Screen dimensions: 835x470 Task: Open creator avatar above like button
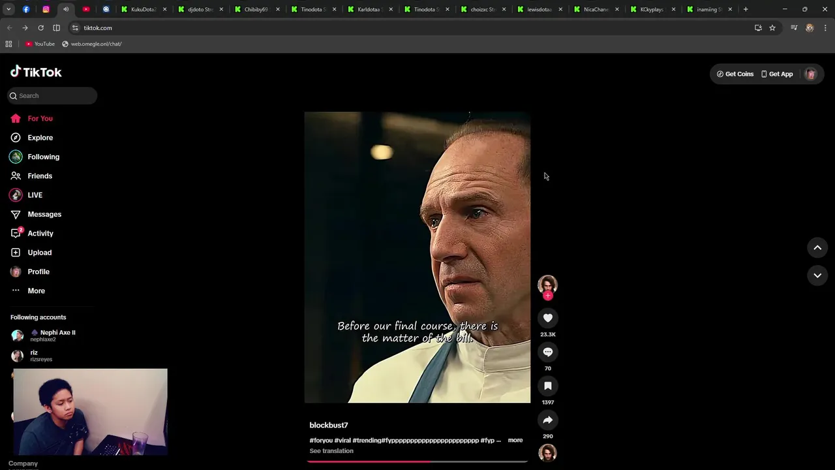[x=547, y=285]
